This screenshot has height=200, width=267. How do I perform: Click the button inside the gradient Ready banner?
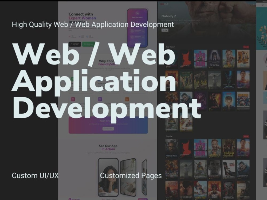[108, 129]
